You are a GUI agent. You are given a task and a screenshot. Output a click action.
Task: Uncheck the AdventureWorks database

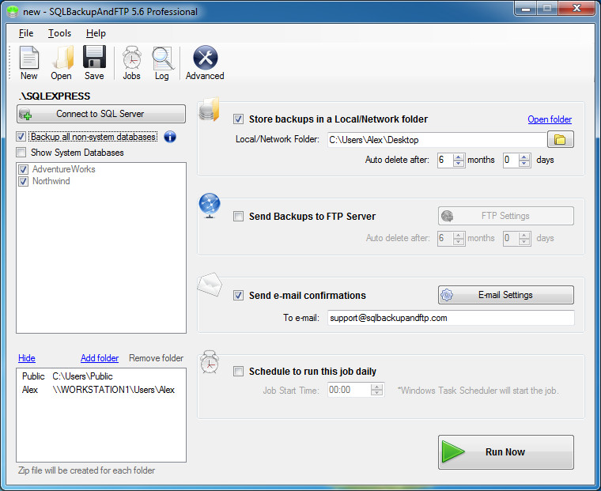(24, 169)
